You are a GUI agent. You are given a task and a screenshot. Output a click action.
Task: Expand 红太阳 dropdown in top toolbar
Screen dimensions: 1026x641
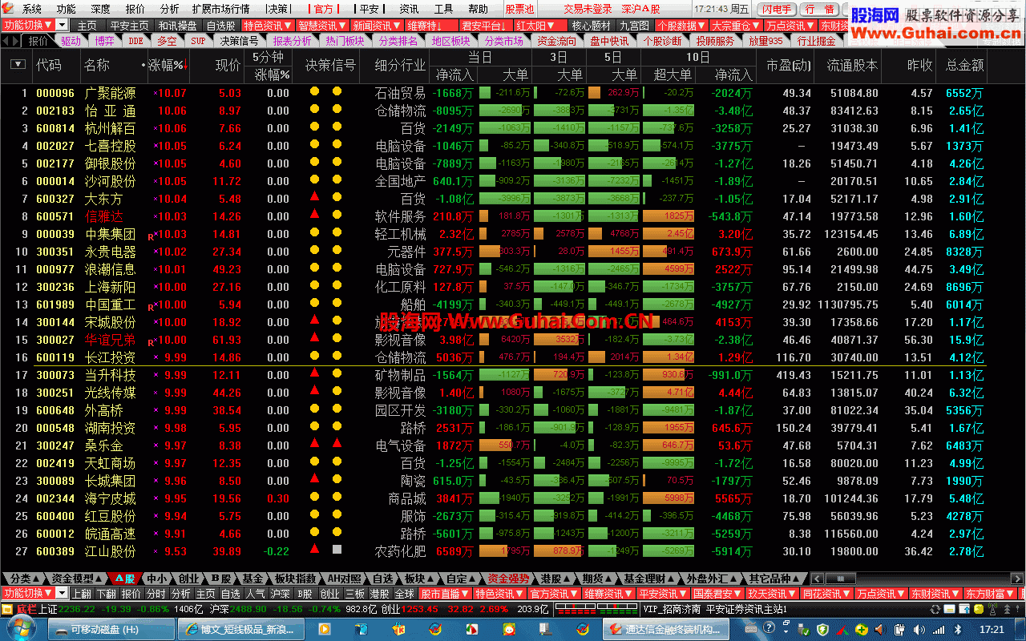coord(539,25)
